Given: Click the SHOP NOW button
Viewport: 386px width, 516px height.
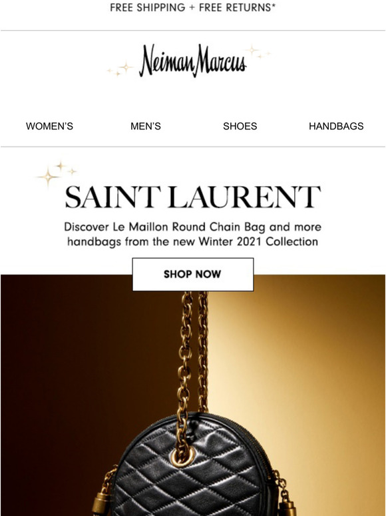Looking at the screenshot, I should (193, 275).
